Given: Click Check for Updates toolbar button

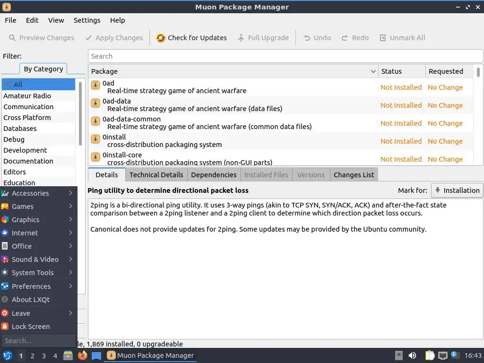Looking at the screenshot, I should [191, 38].
